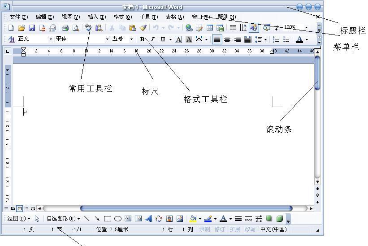
Task: Insert a text box
Action: tap(128, 219)
